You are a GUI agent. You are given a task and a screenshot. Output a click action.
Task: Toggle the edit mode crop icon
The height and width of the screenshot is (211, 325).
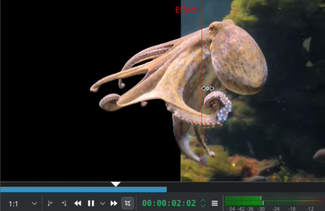[127, 203]
